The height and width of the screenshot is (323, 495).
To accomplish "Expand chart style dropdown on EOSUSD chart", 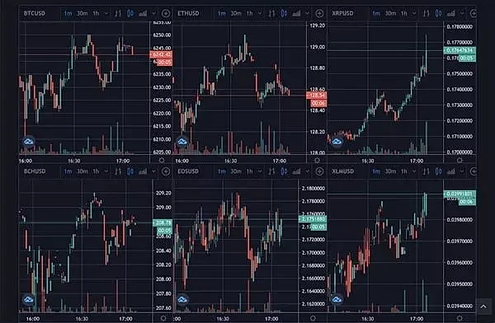I will coord(308,171).
